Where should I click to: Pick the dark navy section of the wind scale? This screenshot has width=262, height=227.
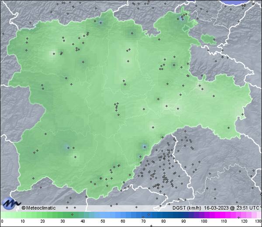177,215
